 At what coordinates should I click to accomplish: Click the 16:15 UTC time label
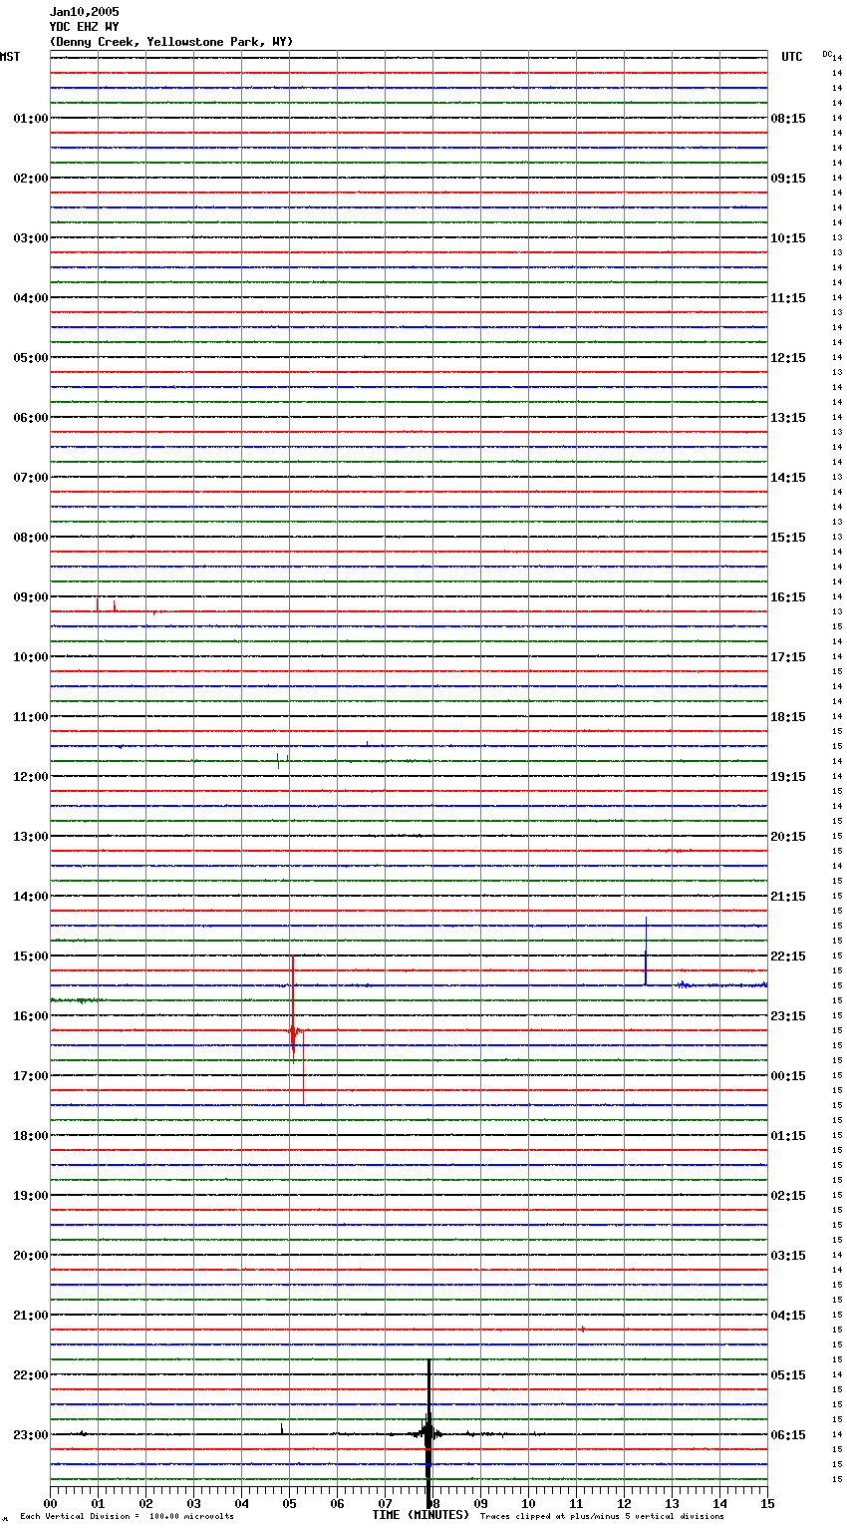tap(788, 597)
